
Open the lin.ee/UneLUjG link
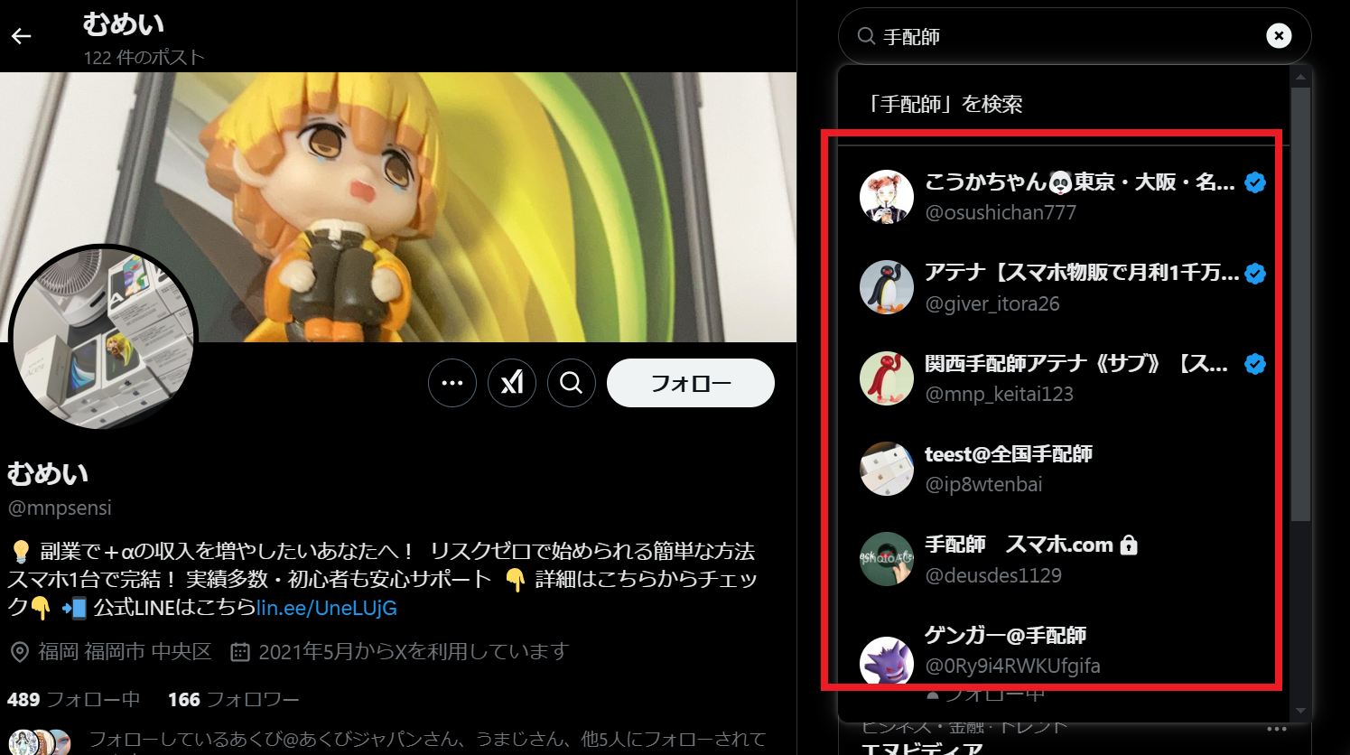click(327, 608)
